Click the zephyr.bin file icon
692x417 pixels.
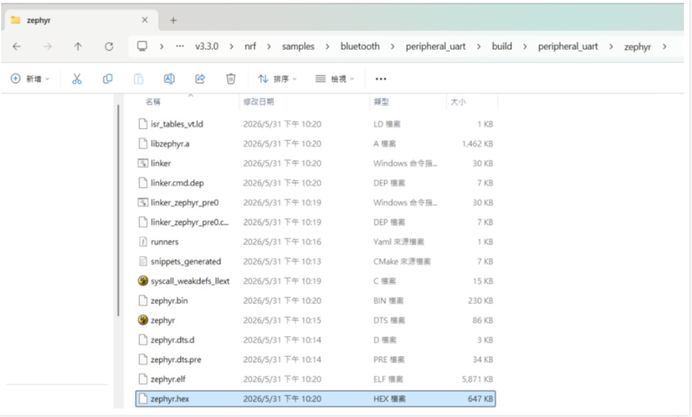coord(143,300)
